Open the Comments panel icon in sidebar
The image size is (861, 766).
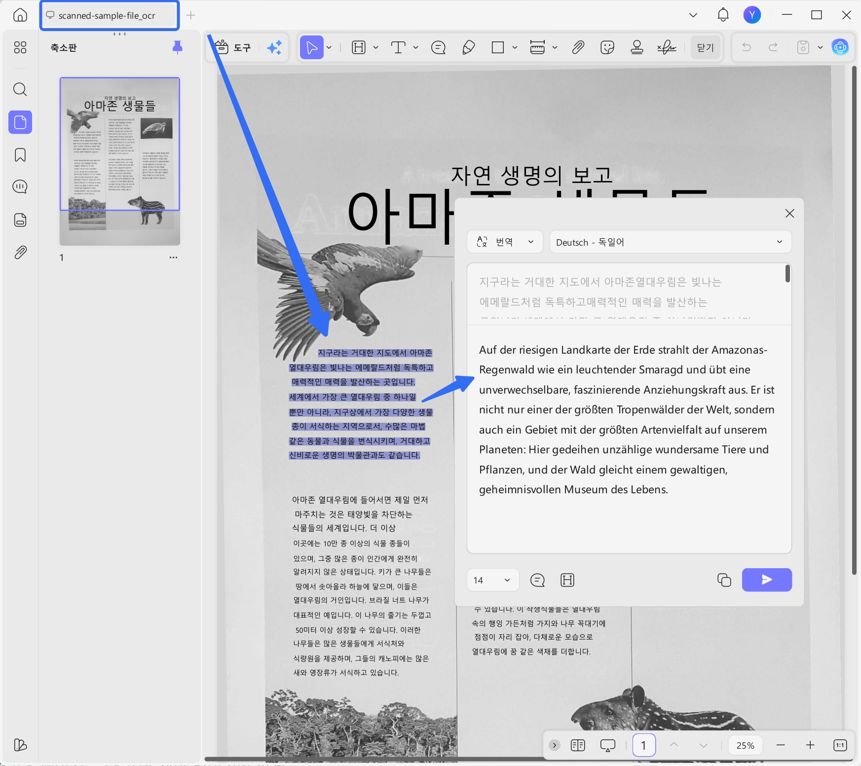pyautogui.click(x=20, y=187)
